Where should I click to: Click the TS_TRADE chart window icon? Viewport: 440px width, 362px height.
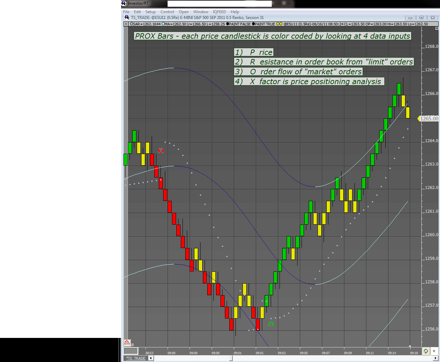tap(127, 18)
